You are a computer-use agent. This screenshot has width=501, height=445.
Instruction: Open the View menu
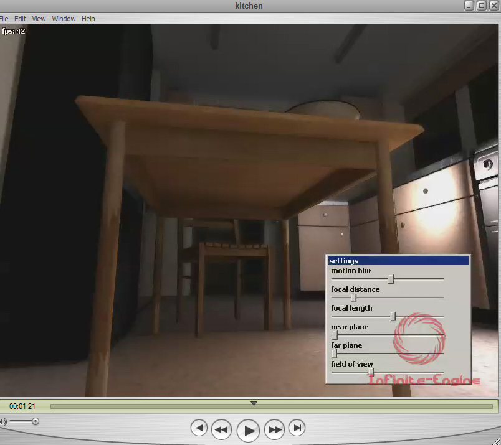pyautogui.click(x=39, y=19)
